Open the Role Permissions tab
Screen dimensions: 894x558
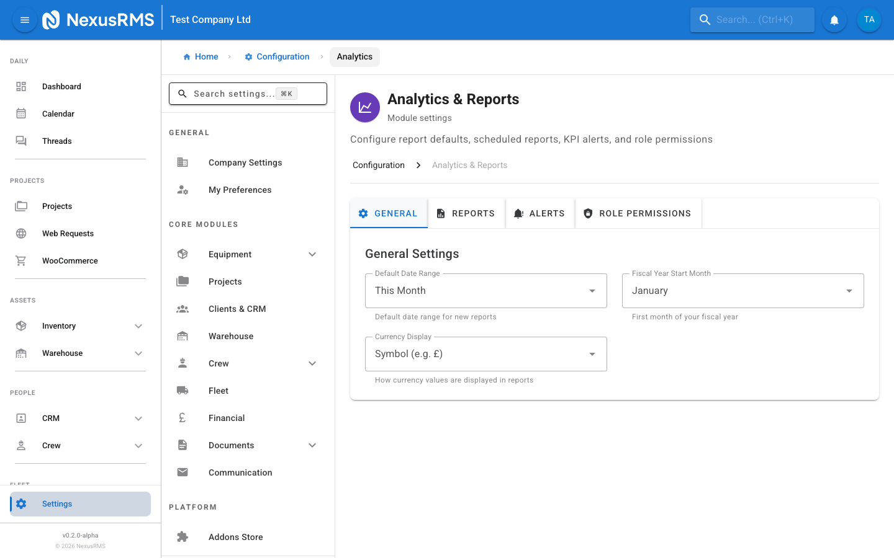click(x=638, y=213)
